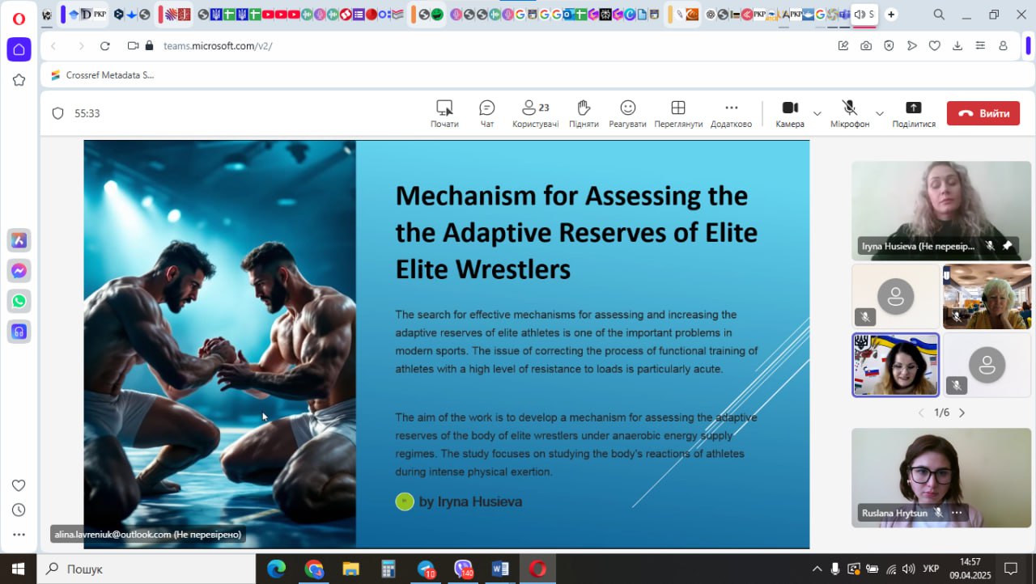Open Opera Easy Setup sliders icon
Screen dimensions: 1036x584
click(x=980, y=46)
